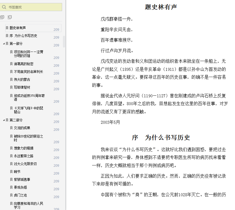Viewport: 235px width, 210px height.
Task: Select 写耶律楚材 bookmark
Action: tap(22, 87)
